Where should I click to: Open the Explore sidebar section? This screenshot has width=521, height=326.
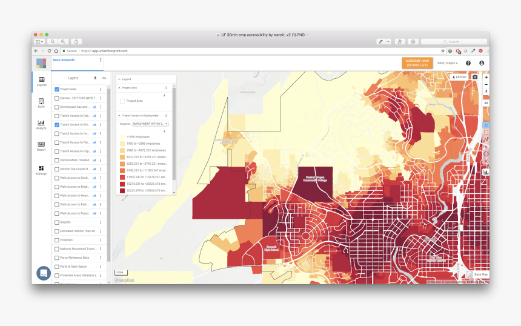click(41, 81)
